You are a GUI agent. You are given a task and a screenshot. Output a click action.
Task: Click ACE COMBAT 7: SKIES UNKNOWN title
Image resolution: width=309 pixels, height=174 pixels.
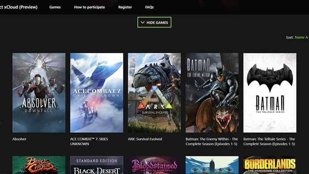click(x=89, y=141)
